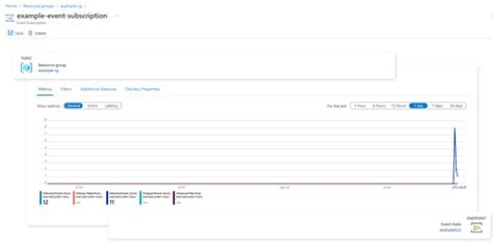Image resolution: width=493 pixels, height=246 pixels.
Task: Set time range to 30 days
Action: tap(456, 106)
